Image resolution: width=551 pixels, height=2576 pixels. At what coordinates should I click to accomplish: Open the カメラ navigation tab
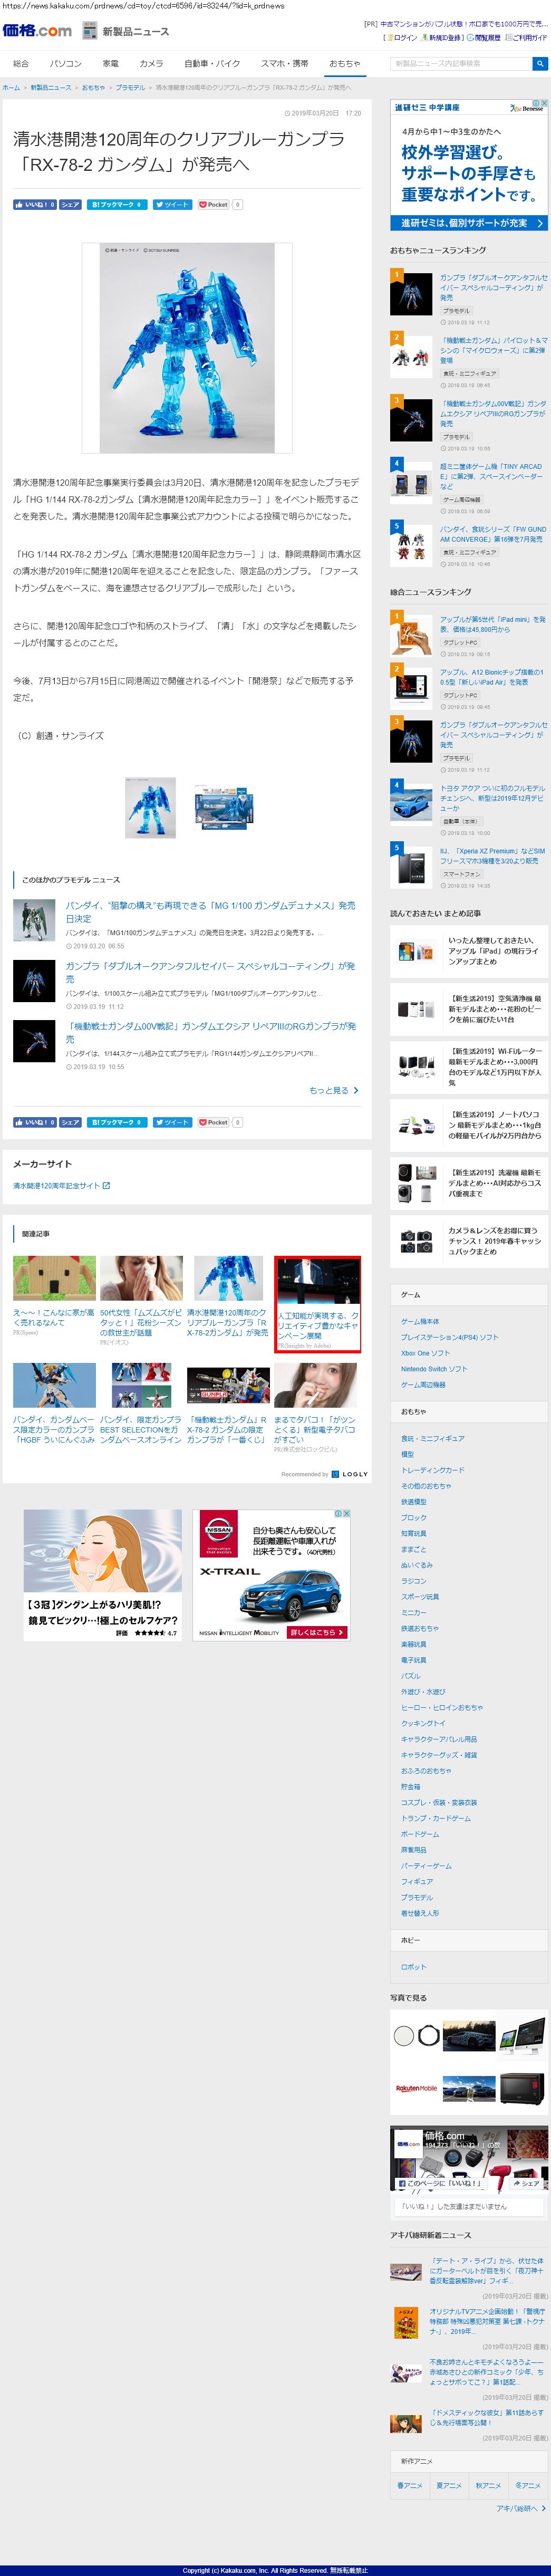click(x=151, y=63)
